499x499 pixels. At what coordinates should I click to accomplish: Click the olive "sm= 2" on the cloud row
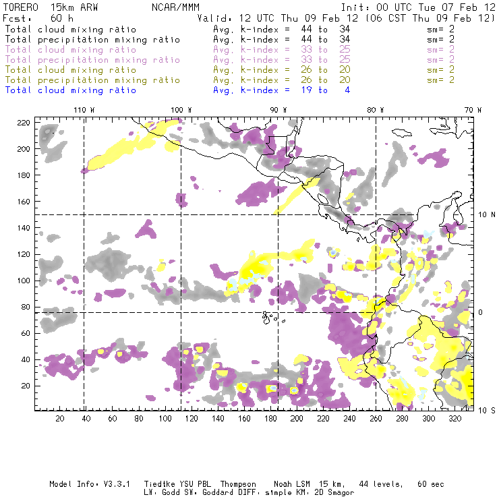[440, 69]
